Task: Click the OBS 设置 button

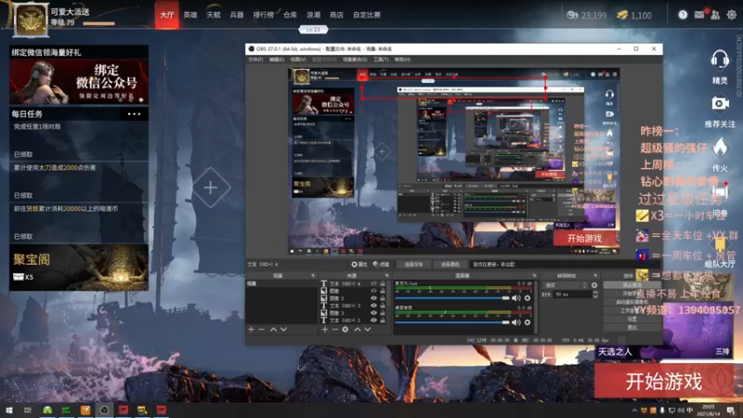Action: pos(632,319)
